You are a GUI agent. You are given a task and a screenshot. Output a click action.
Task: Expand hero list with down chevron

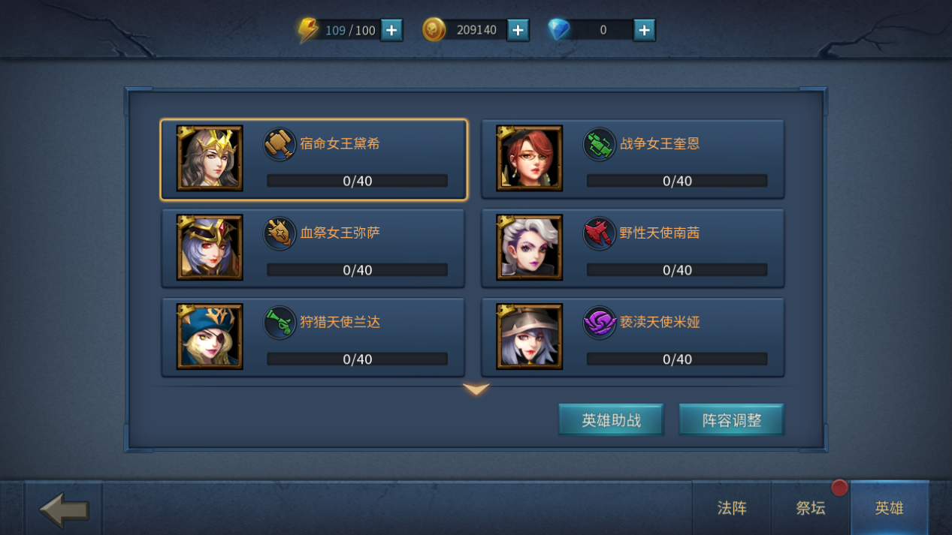(x=476, y=389)
